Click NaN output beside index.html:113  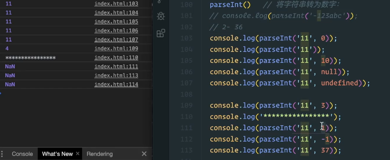10,75
